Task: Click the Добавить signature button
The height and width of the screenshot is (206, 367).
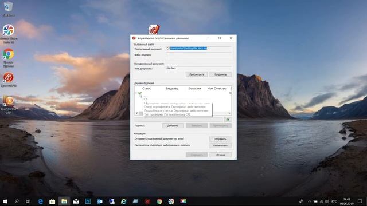Action: coord(173,126)
